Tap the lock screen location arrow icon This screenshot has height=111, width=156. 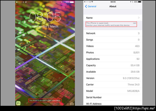click(x=62, y=2)
